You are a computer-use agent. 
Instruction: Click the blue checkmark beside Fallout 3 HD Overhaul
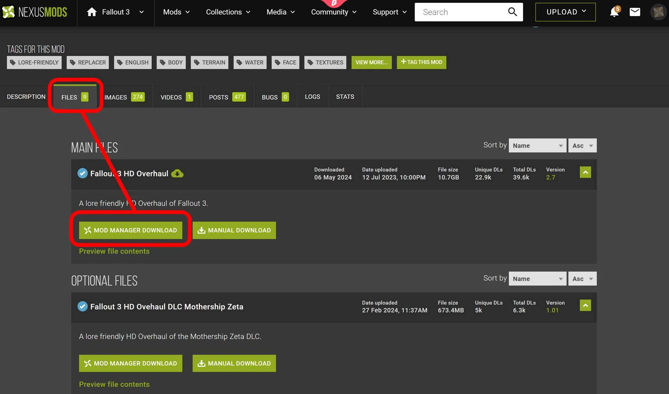click(x=83, y=173)
